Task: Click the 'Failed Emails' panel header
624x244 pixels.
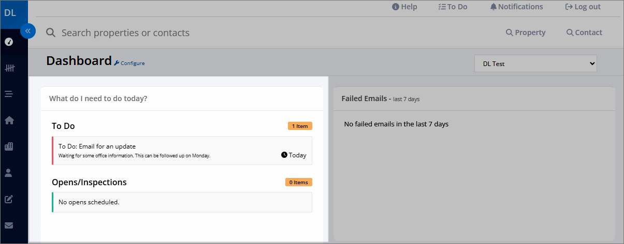Action: tap(381, 99)
